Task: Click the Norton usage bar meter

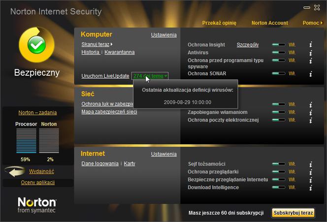Action: pos(49,141)
